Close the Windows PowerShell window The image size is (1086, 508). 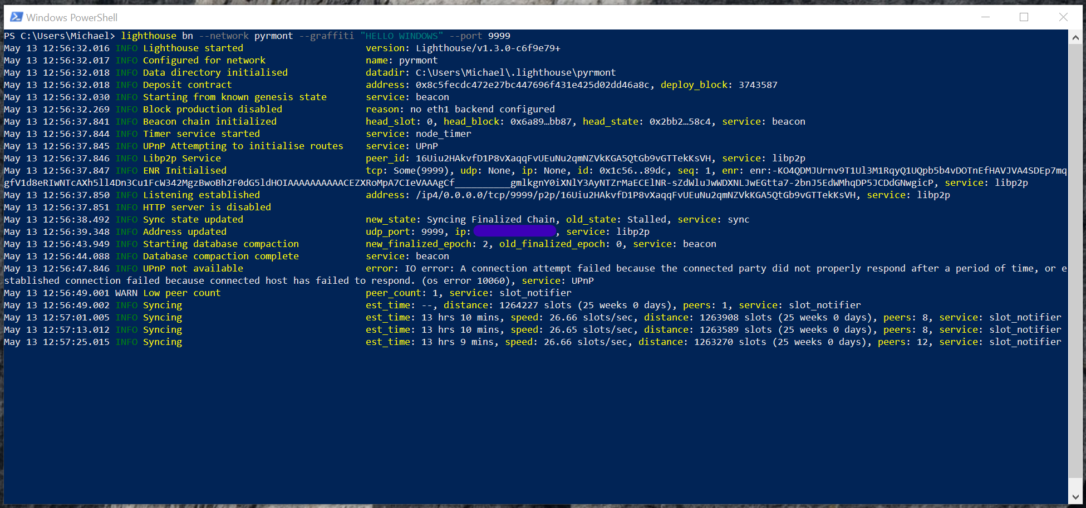[x=1063, y=17]
